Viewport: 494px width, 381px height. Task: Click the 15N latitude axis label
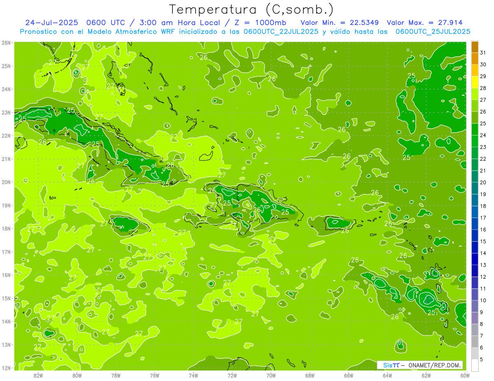tap(7, 298)
